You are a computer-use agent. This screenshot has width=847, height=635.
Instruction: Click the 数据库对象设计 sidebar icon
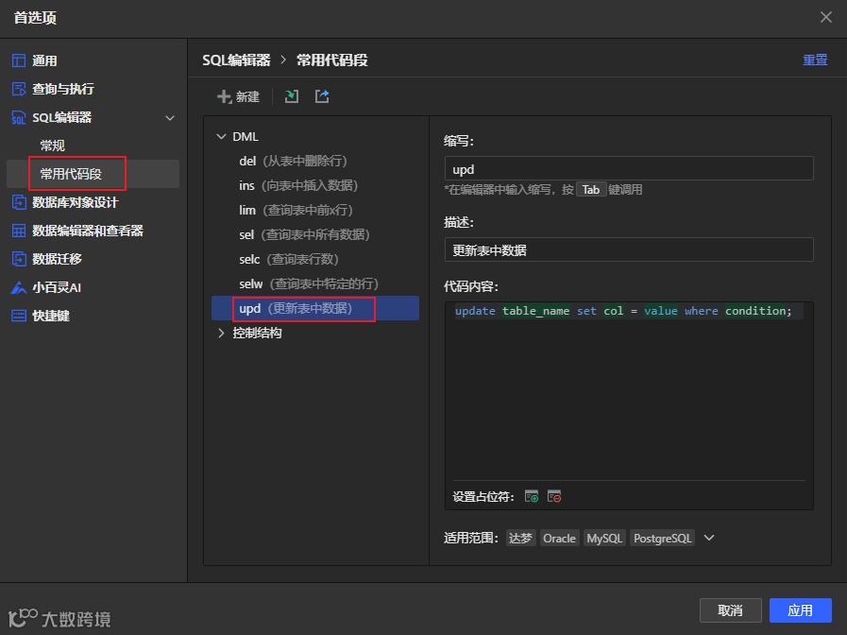19,202
